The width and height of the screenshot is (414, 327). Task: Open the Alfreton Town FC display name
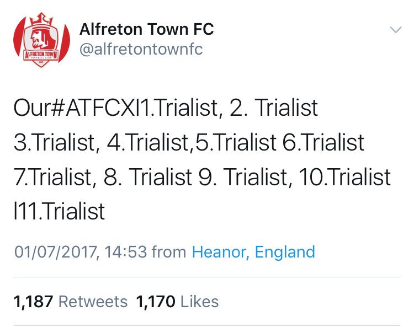[146, 29]
